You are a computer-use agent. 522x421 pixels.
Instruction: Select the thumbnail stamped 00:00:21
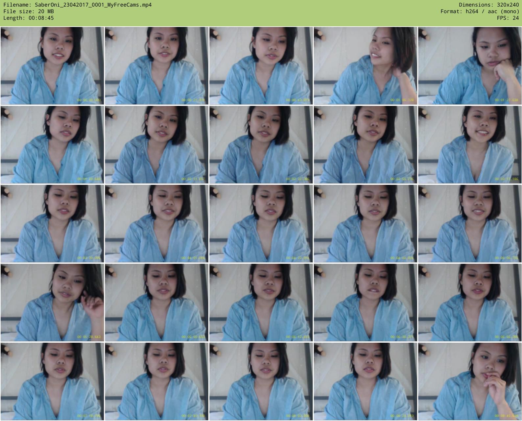point(156,66)
